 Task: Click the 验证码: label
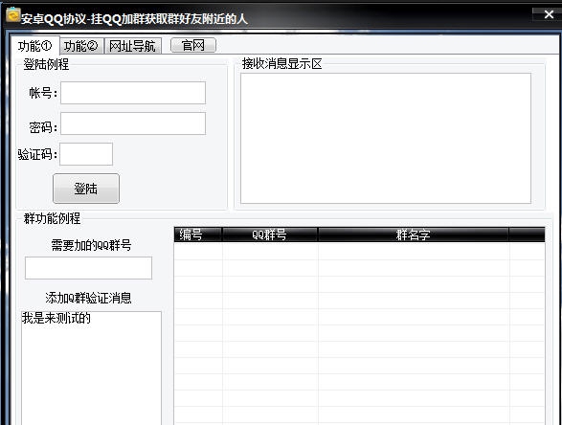(x=37, y=154)
